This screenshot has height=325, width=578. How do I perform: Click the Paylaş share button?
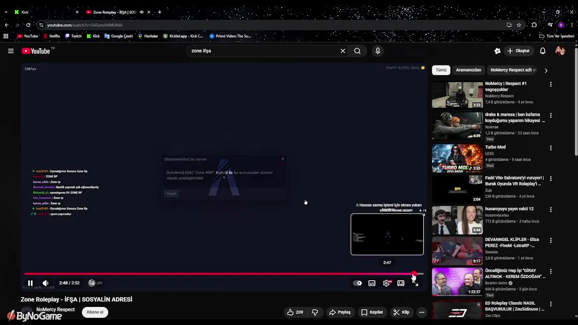(340, 312)
